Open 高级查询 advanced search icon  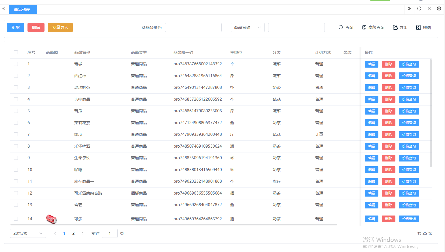click(364, 27)
